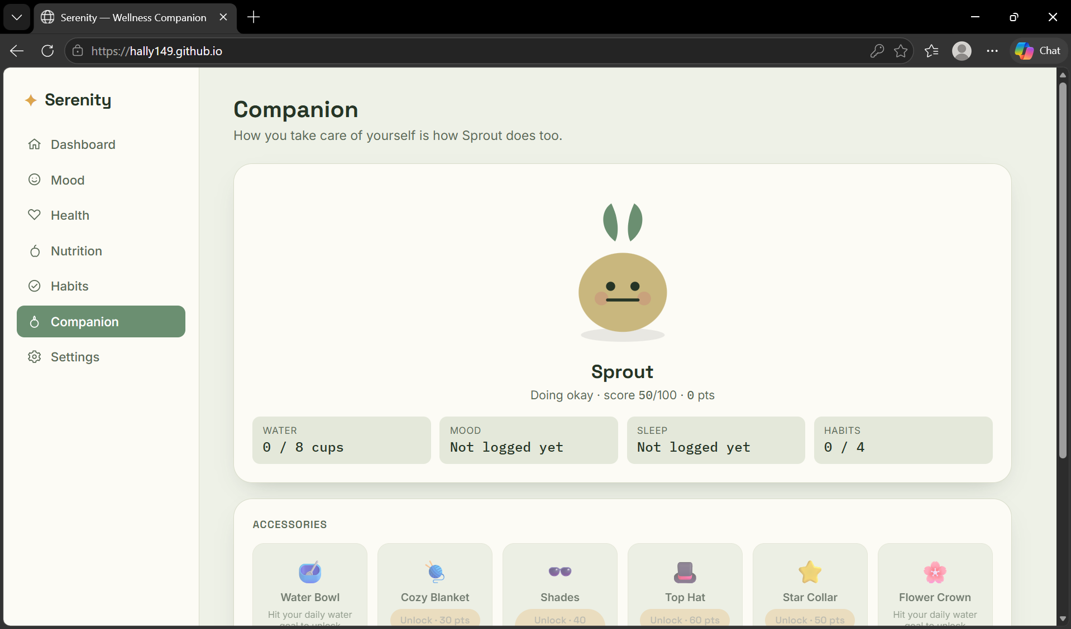The width and height of the screenshot is (1071, 629).
Task: Open the Copilot Chat button
Action: (1038, 51)
